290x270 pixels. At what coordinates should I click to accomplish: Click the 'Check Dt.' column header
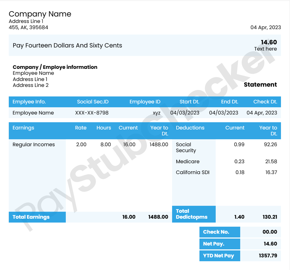pos(265,102)
